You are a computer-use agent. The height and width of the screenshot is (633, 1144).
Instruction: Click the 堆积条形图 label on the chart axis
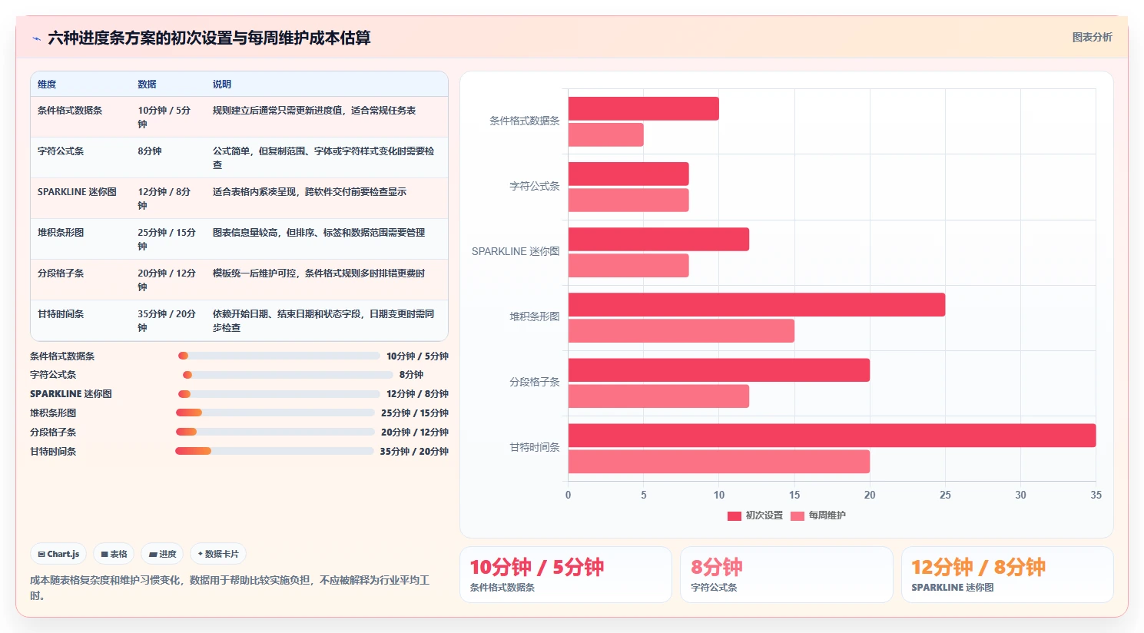coord(535,316)
